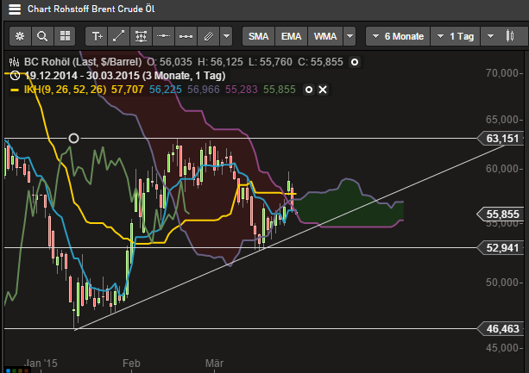Toggle the candlestick chart type icon
Image resolution: width=529 pixels, height=373 pixels.
click(490, 37)
